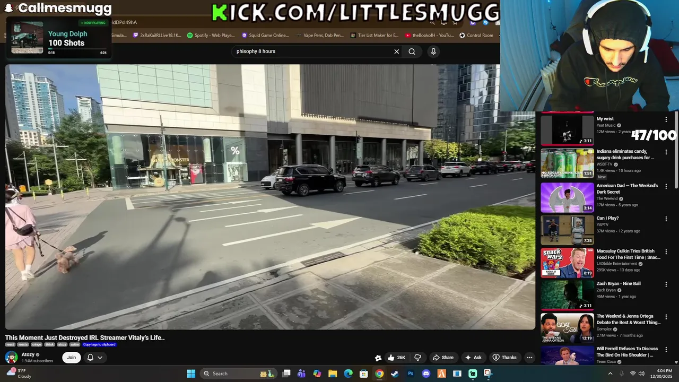Viewport: 679px width, 382px height.
Task: Click the Thanks button
Action: tap(504, 358)
